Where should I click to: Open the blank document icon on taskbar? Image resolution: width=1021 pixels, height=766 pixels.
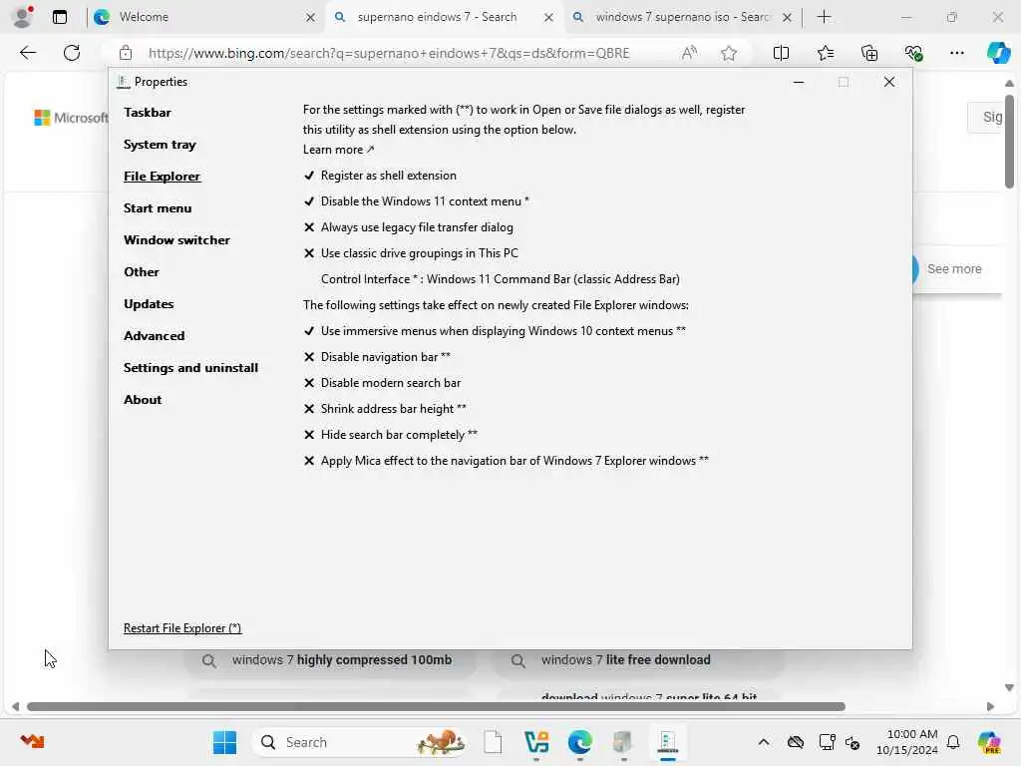tap(493, 742)
